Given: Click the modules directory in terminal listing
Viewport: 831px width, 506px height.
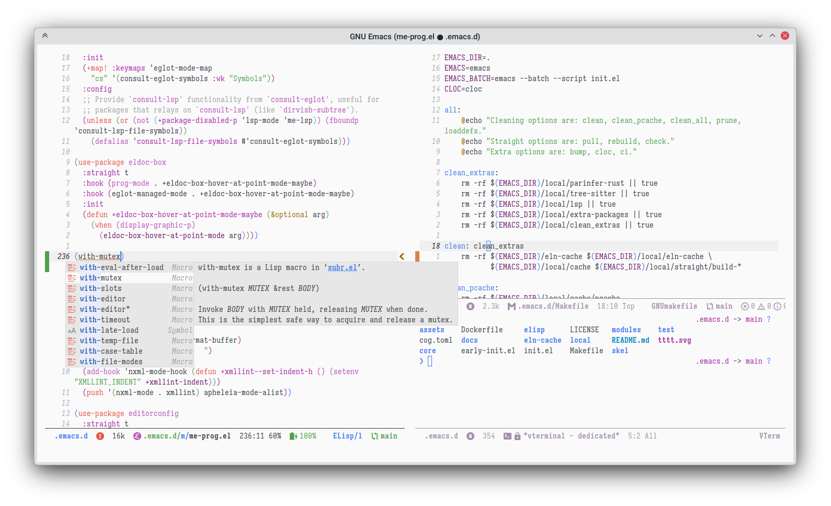Looking at the screenshot, I should point(626,330).
